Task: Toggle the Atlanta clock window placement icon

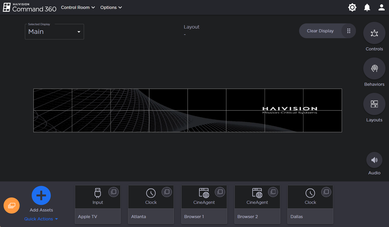Action: pos(167,192)
